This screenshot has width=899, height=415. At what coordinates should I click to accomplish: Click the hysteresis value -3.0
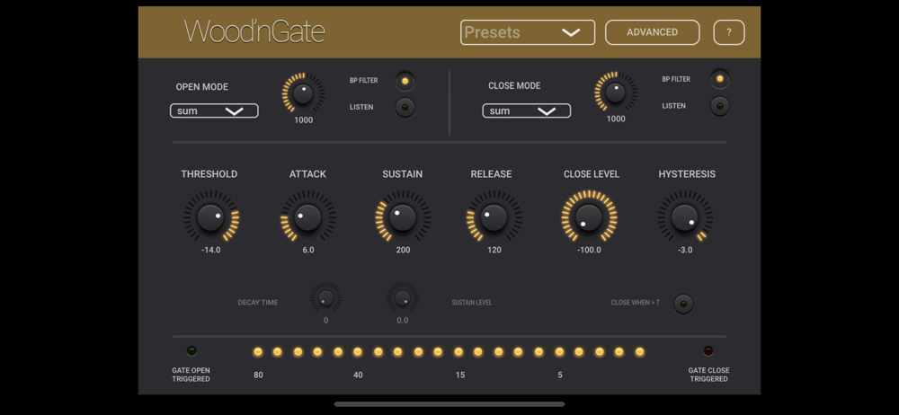(x=686, y=251)
